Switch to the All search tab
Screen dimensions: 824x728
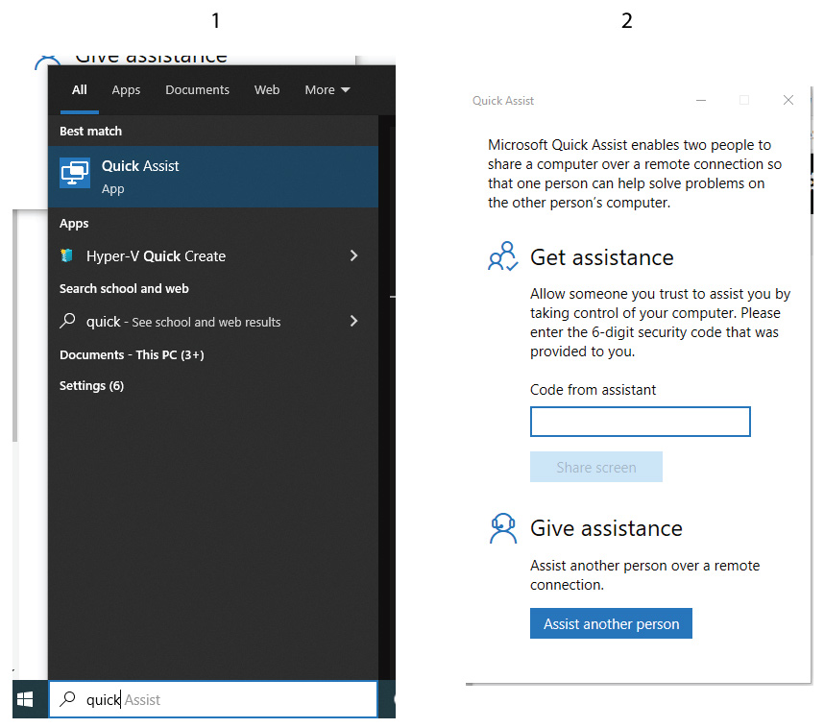80,90
